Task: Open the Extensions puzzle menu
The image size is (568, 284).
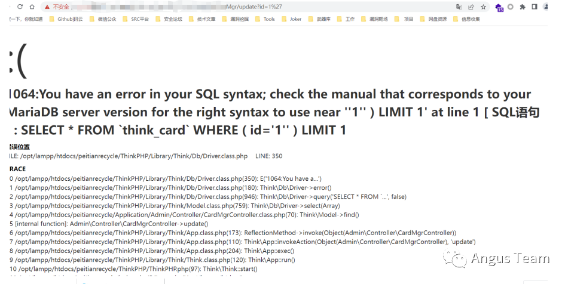Action: click(523, 7)
